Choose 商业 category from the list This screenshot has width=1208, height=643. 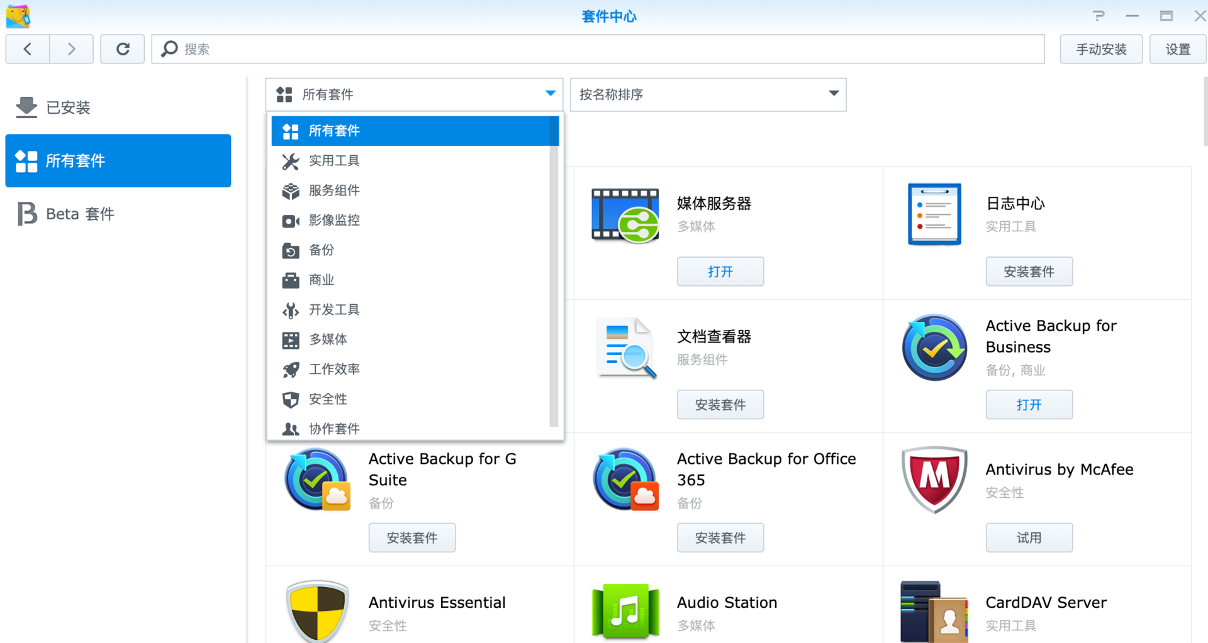point(410,280)
